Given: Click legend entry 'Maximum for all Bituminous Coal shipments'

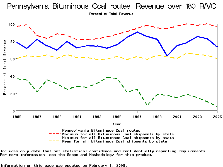Looking at the screenshot, I should (x=118, y=134).
